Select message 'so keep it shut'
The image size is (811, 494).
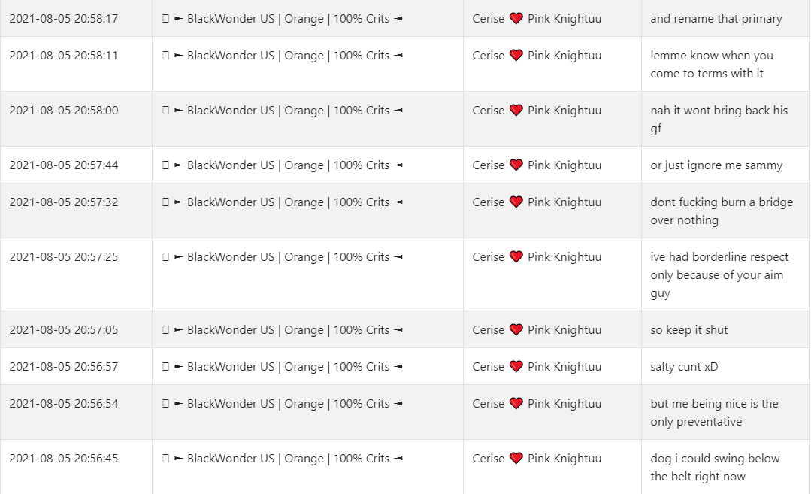[x=689, y=330]
